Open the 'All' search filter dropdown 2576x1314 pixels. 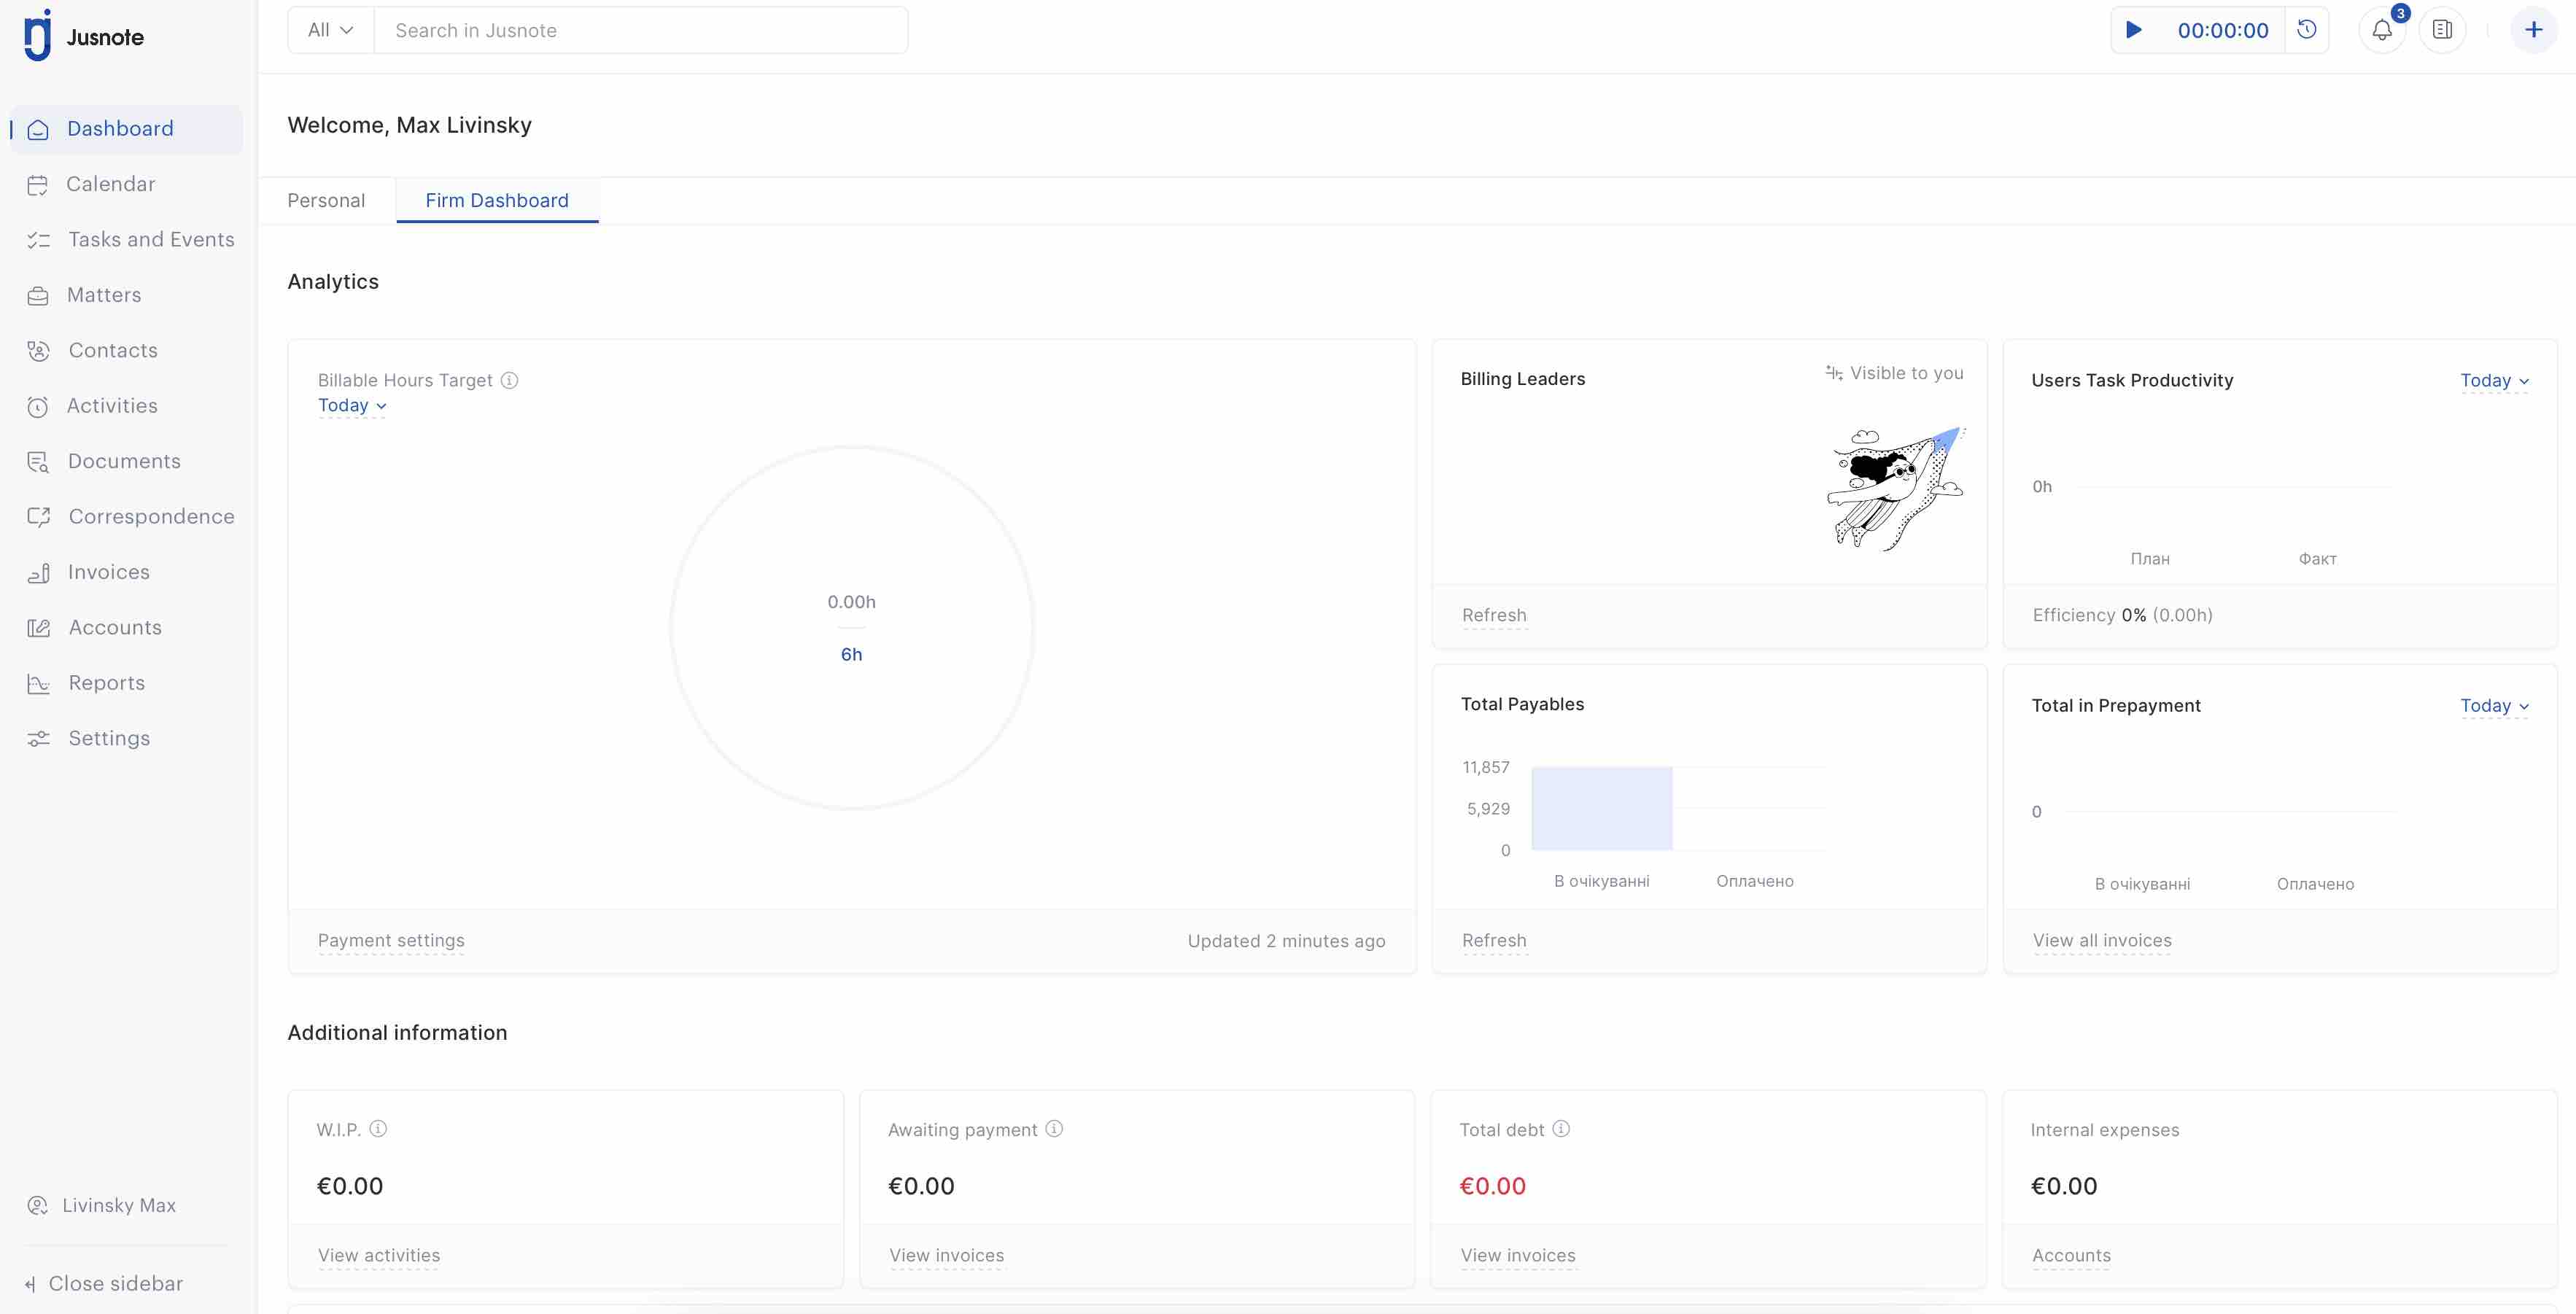(x=330, y=29)
